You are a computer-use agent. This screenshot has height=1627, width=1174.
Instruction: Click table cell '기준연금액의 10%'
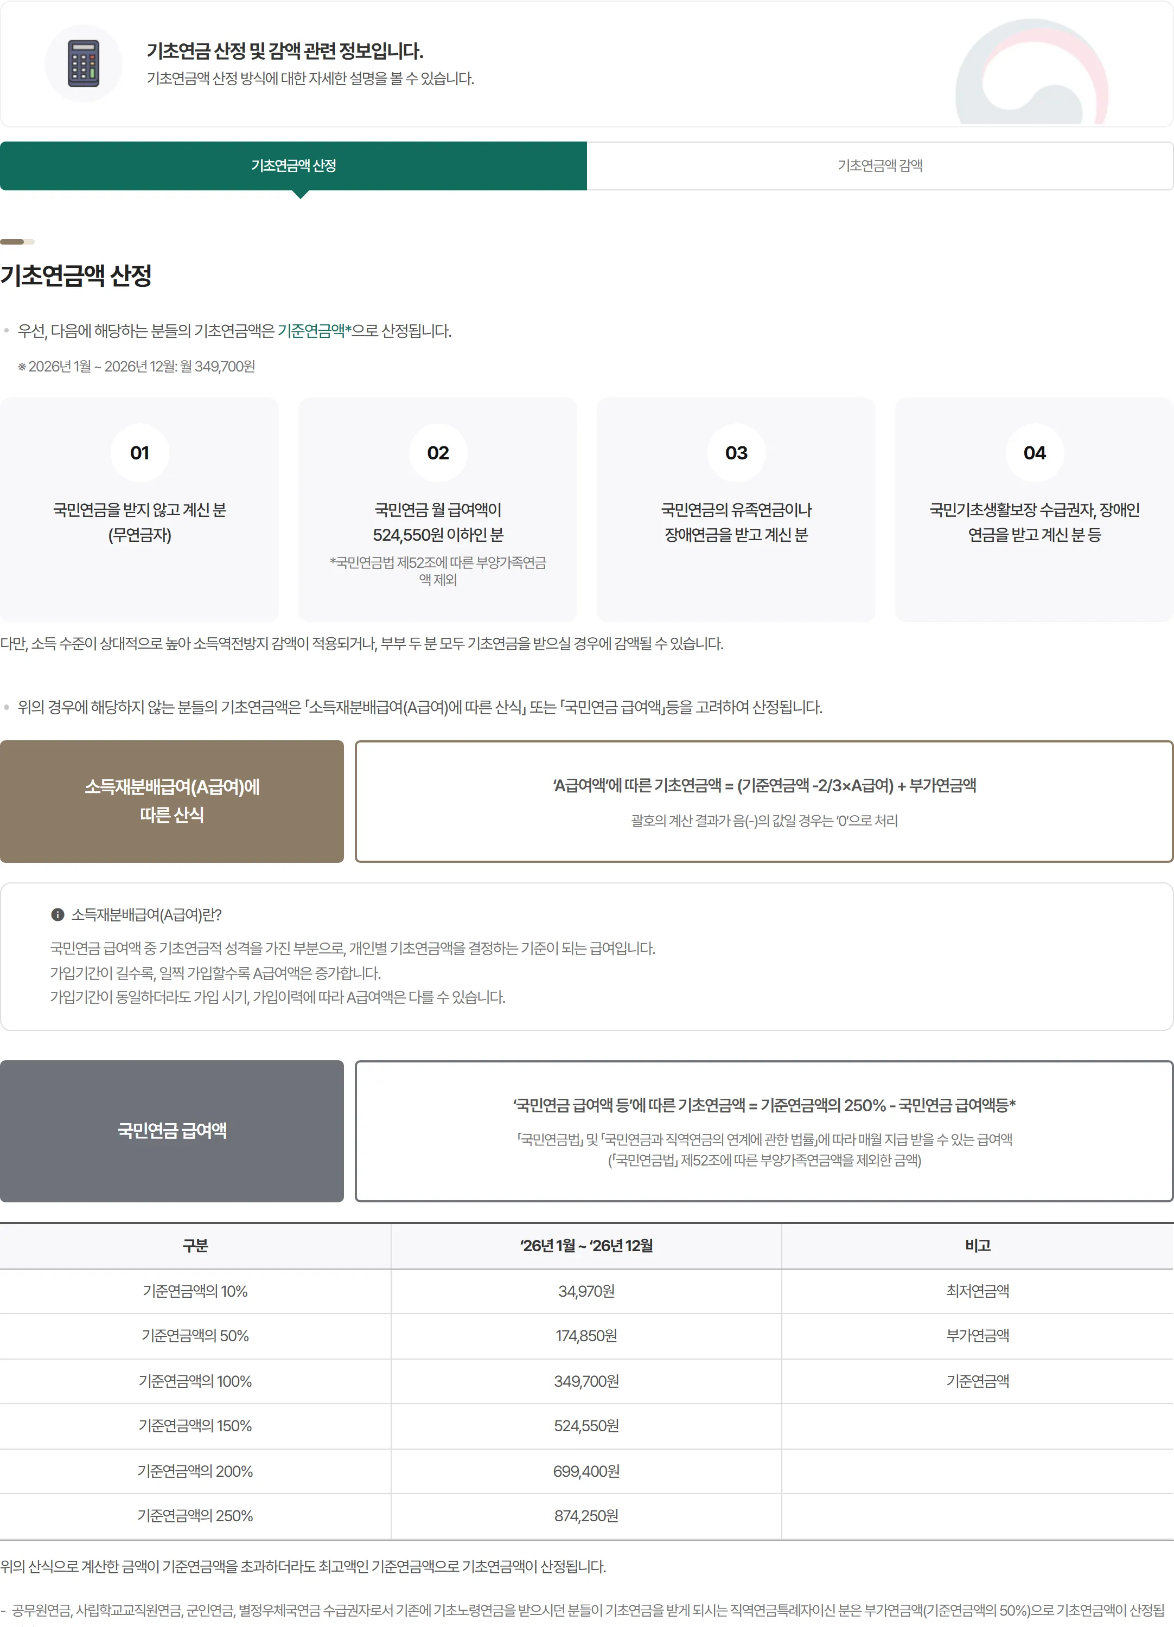(195, 1291)
